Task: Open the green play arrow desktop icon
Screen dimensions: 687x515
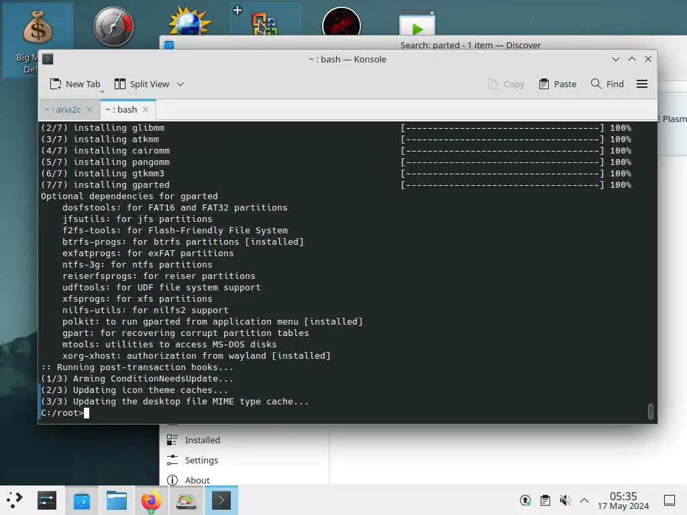Action: pyautogui.click(x=417, y=24)
